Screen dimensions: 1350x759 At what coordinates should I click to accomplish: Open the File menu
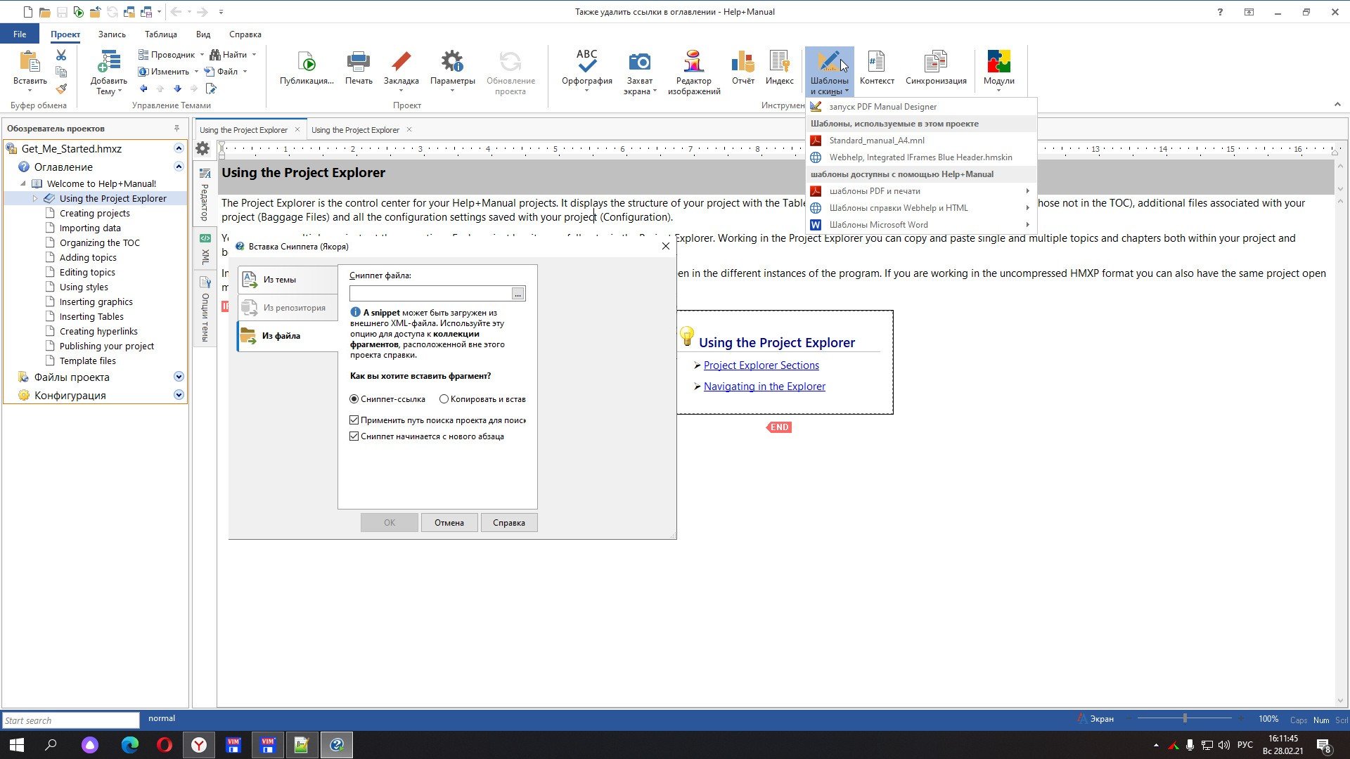coord(20,34)
